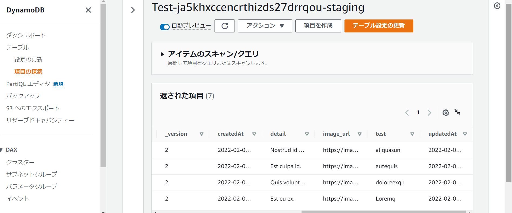This screenshot has height=213, width=512.
Task: Click sidebar scrollbar up arrow
Action: pyautogui.click(x=103, y=1)
